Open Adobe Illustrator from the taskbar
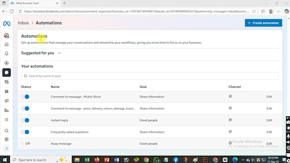The image size is (290, 163). point(205,160)
